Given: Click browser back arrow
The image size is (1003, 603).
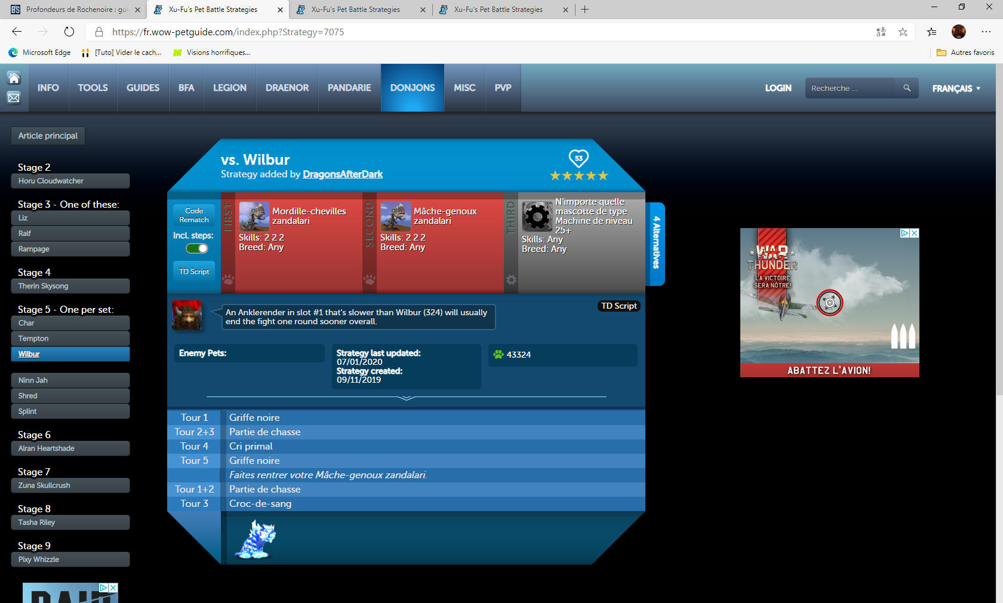Looking at the screenshot, I should coord(17,32).
